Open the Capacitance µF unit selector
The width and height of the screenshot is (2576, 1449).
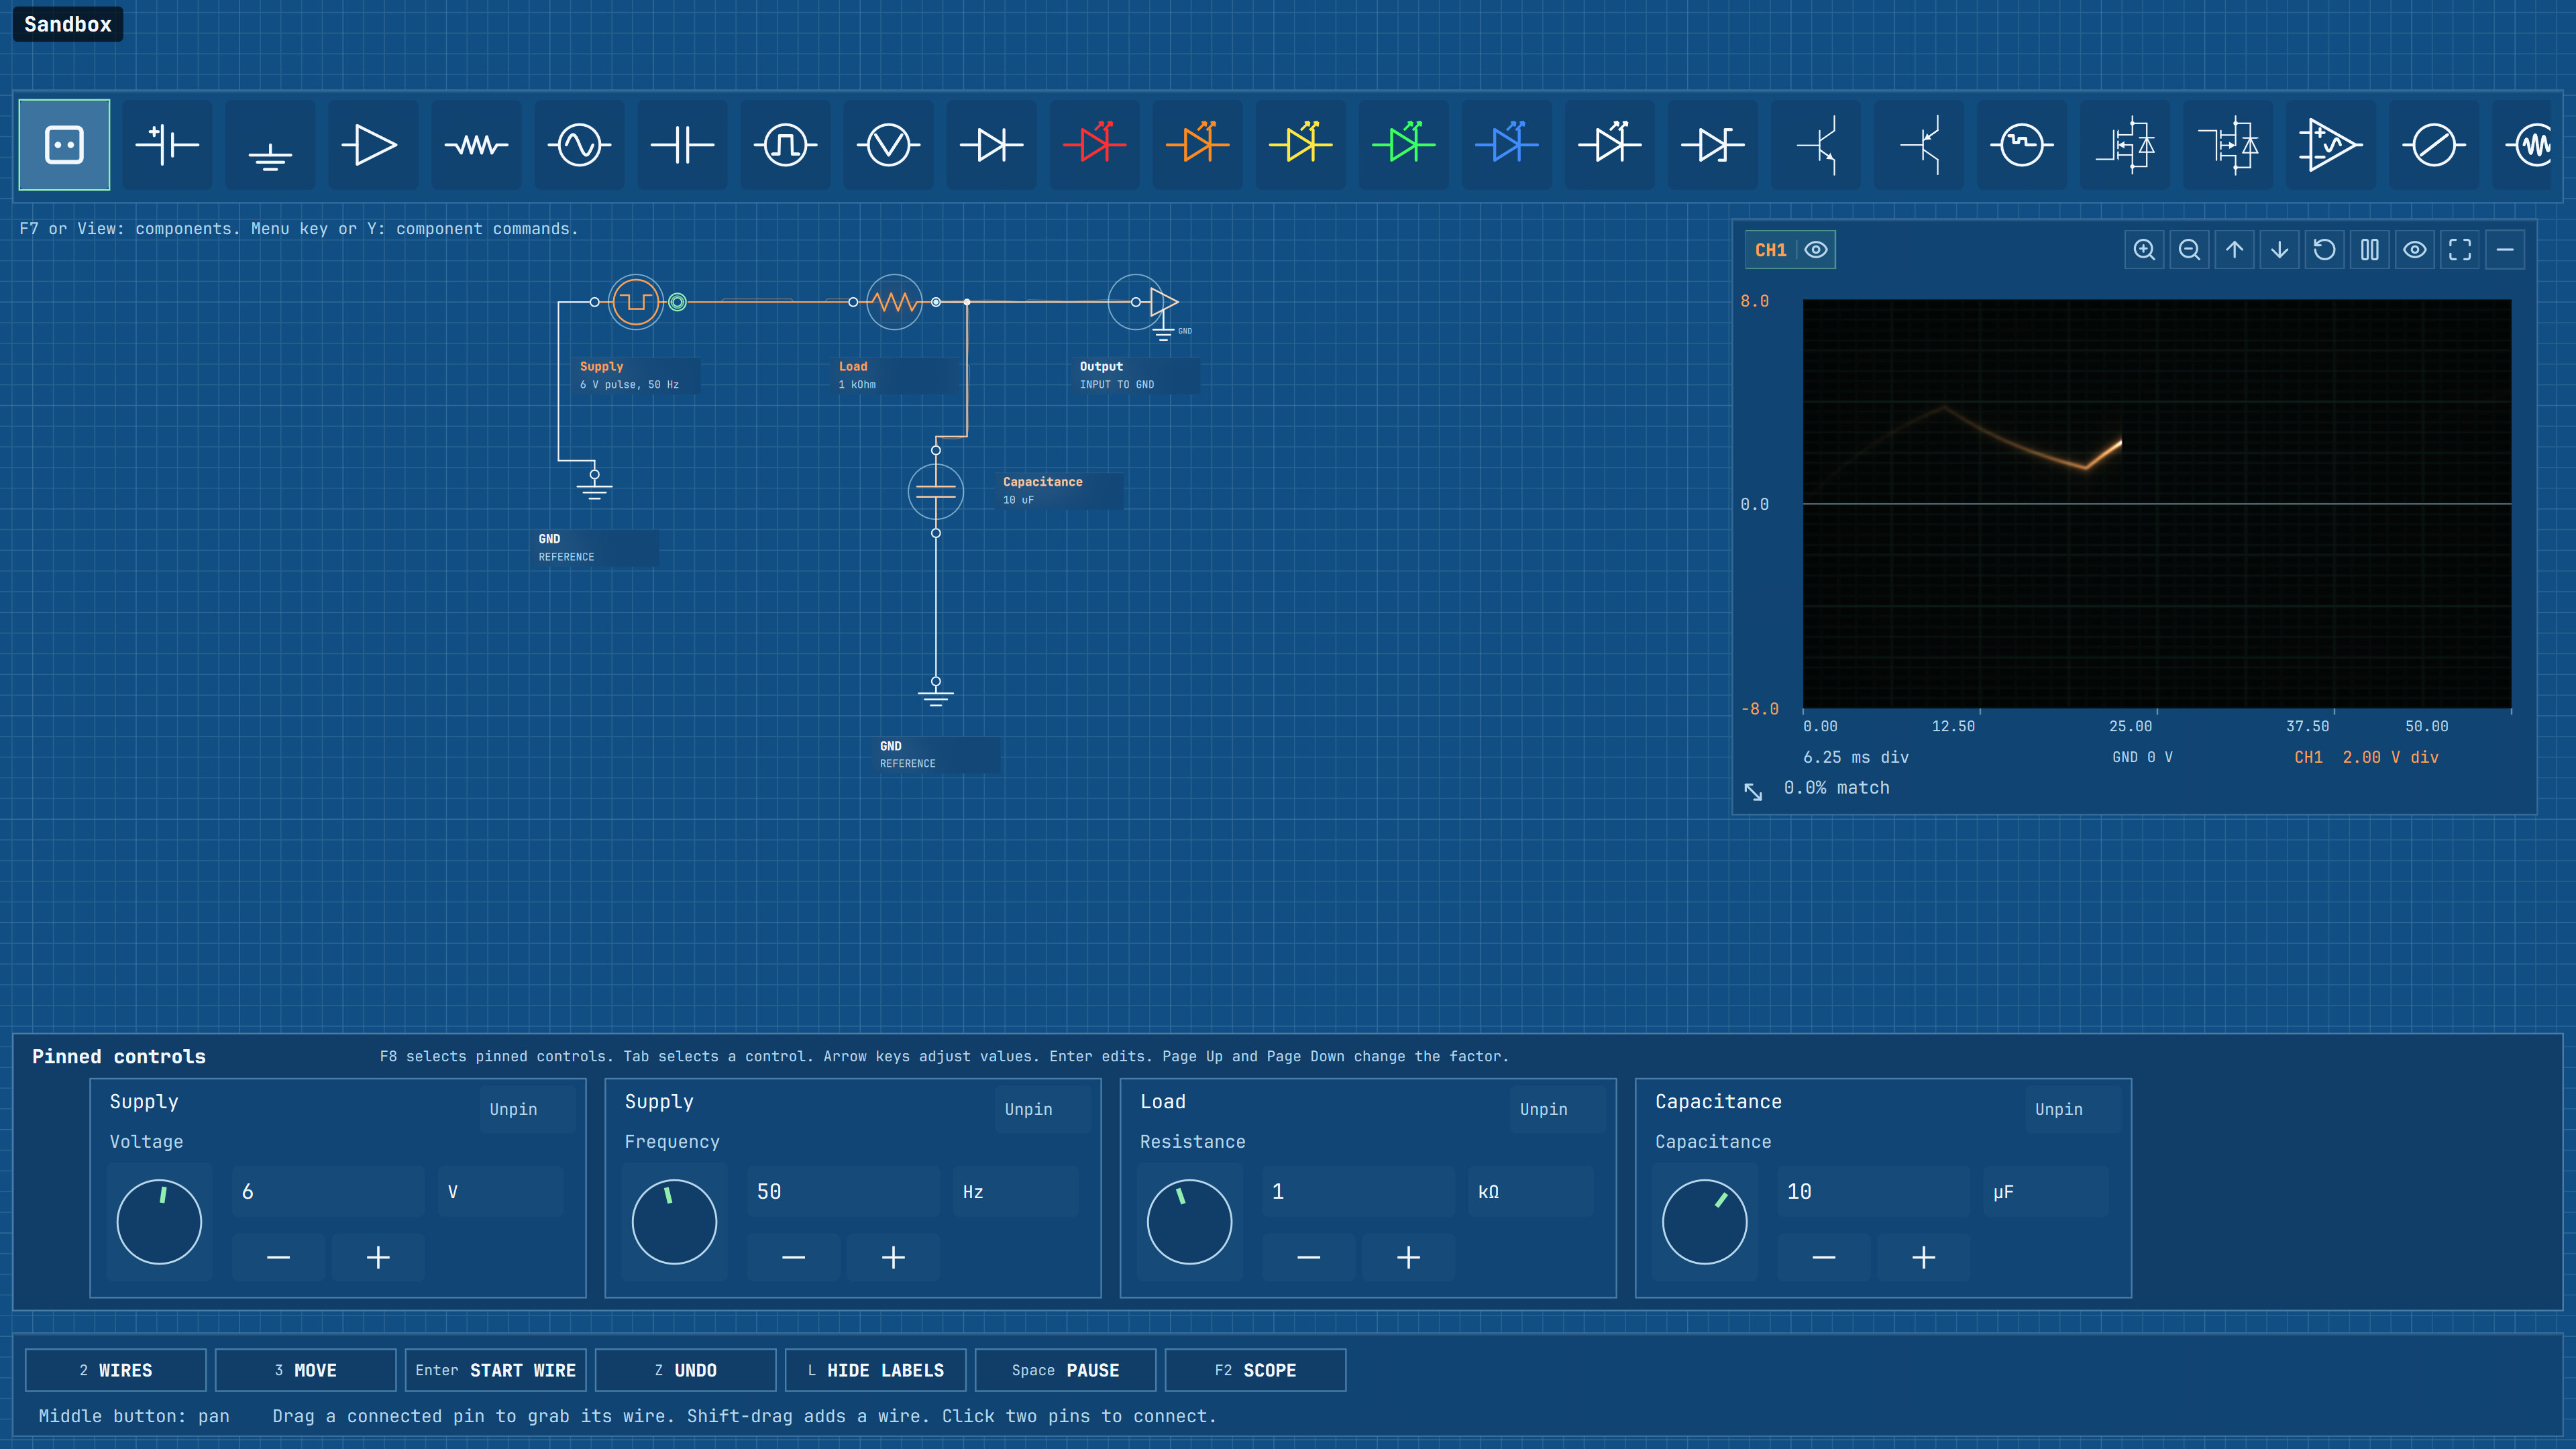click(2045, 1192)
